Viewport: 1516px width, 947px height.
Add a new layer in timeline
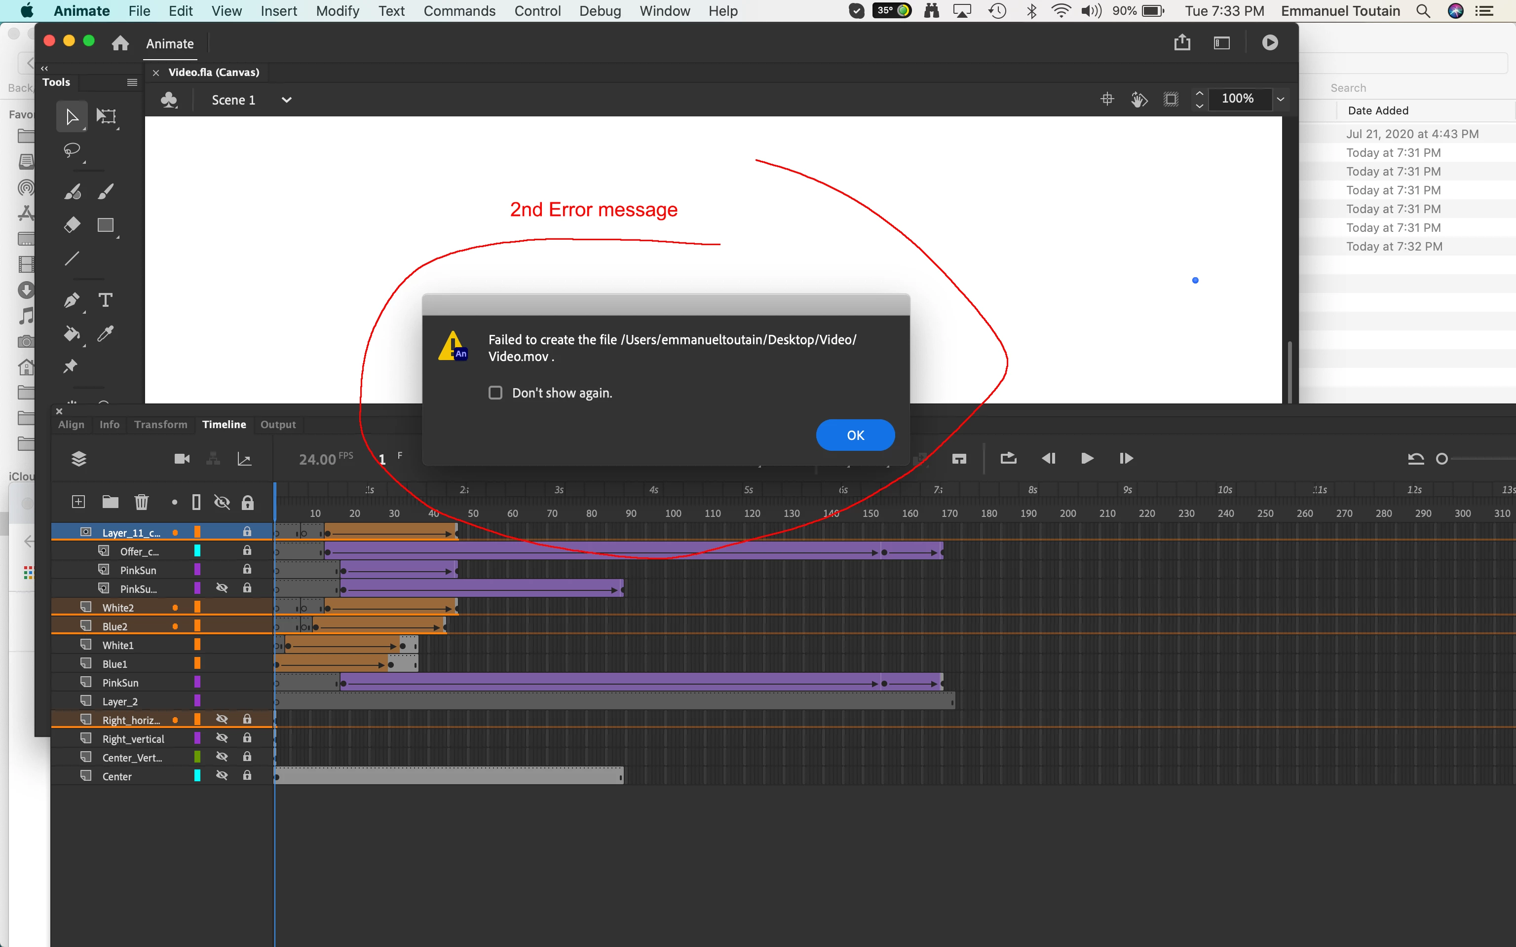[78, 502]
